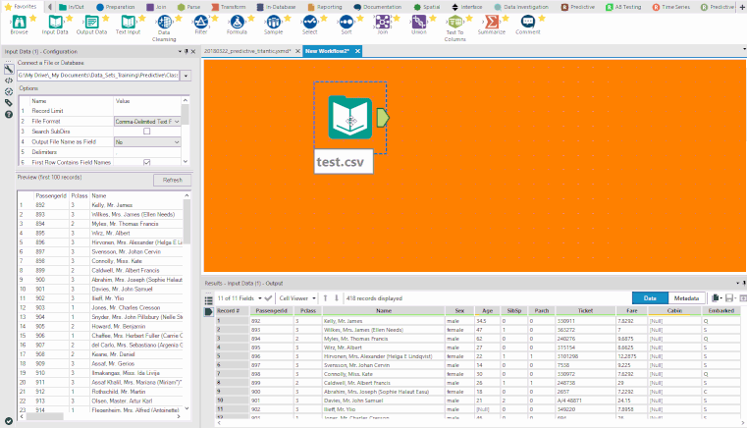Screen dimensions: 747x428
Task: Select the Browse tool icon
Action: pos(19,22)
